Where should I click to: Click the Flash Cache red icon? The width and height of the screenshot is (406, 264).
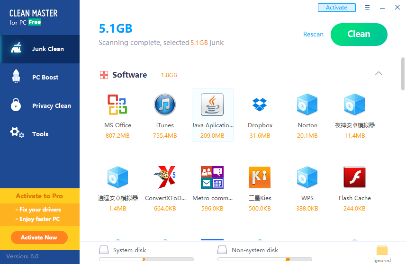[x=354, y=177]
